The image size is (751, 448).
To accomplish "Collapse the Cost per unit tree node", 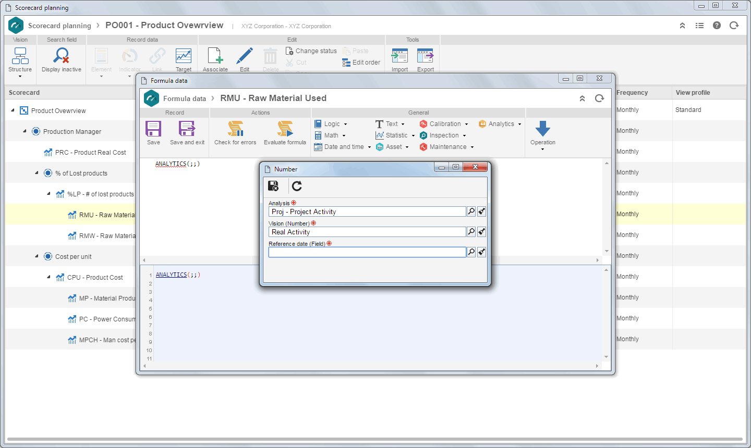I will (x=37, y=256).
